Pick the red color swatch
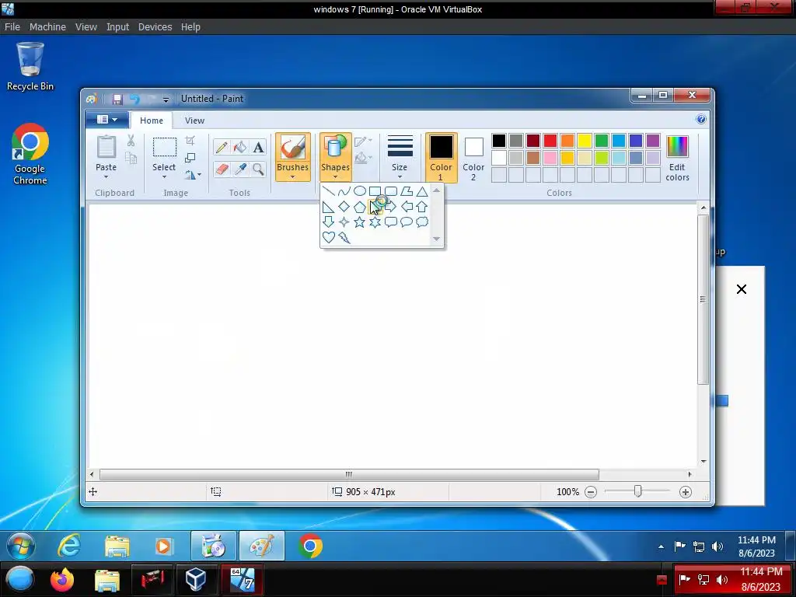Screen dimensions: 796x597 tap(550, 141)
